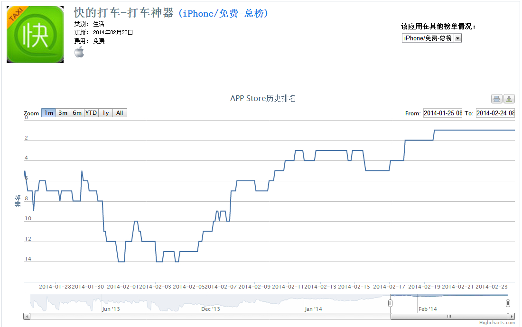522x327 pixels.
Task: Click the navigator's left range handle
Action: (x=391, y=303)
